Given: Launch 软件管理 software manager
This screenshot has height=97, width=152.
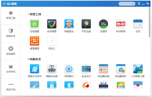Looking at the screenshot, I should point(52,24).
